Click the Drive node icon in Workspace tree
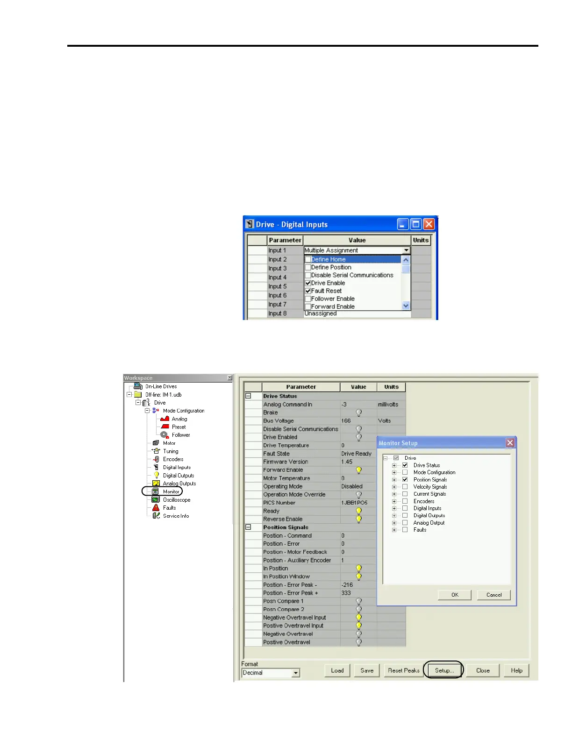The image size is (572, 740). click(146, 403)
